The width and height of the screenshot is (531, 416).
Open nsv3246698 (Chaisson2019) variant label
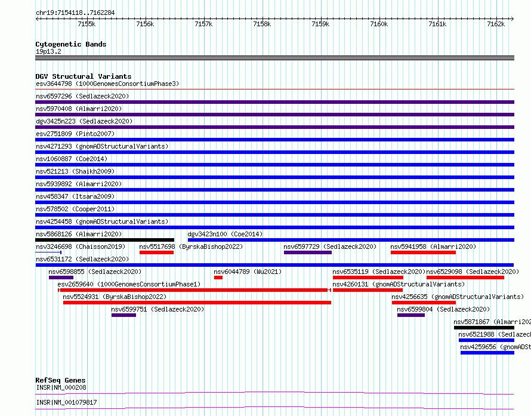click(81, 246)
